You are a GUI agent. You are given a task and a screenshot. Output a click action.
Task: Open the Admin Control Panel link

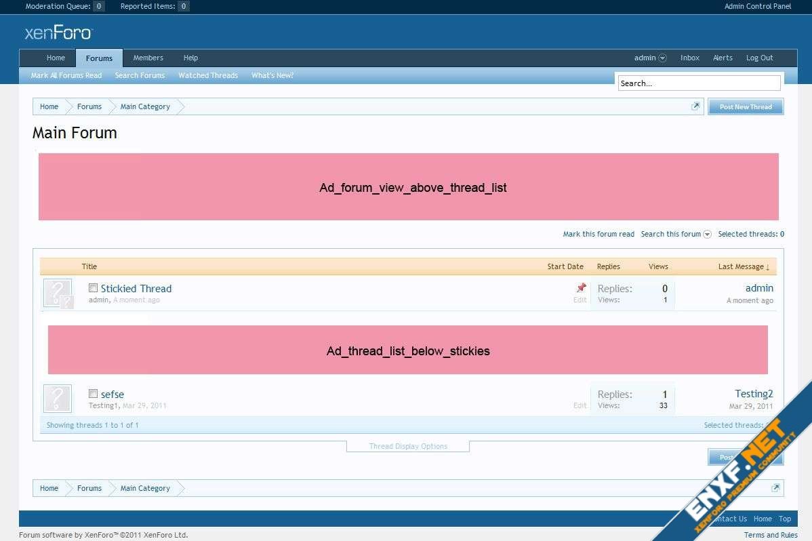[x=757, y=6]
